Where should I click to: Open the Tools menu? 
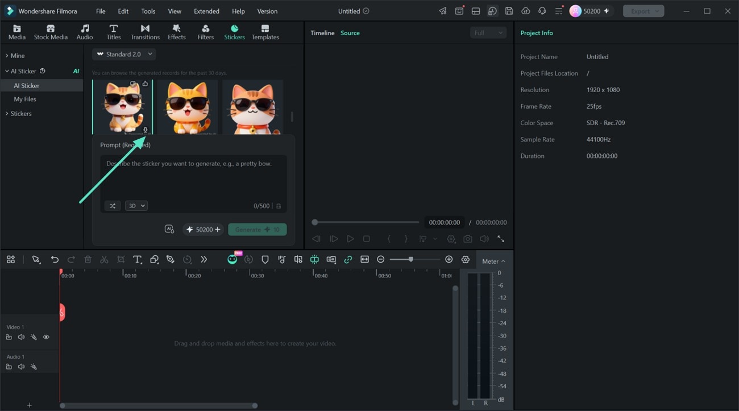[148, 11]
